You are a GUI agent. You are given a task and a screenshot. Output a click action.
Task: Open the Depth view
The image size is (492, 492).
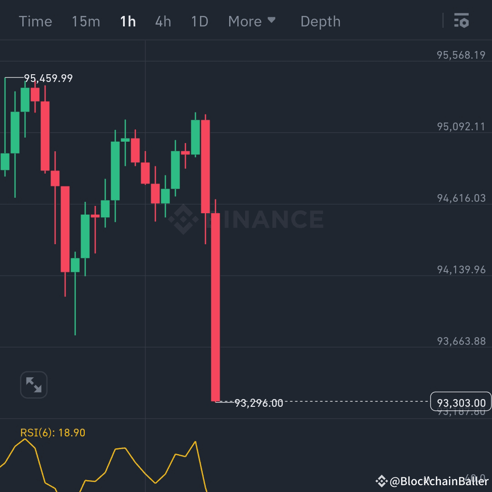(320, 21)
